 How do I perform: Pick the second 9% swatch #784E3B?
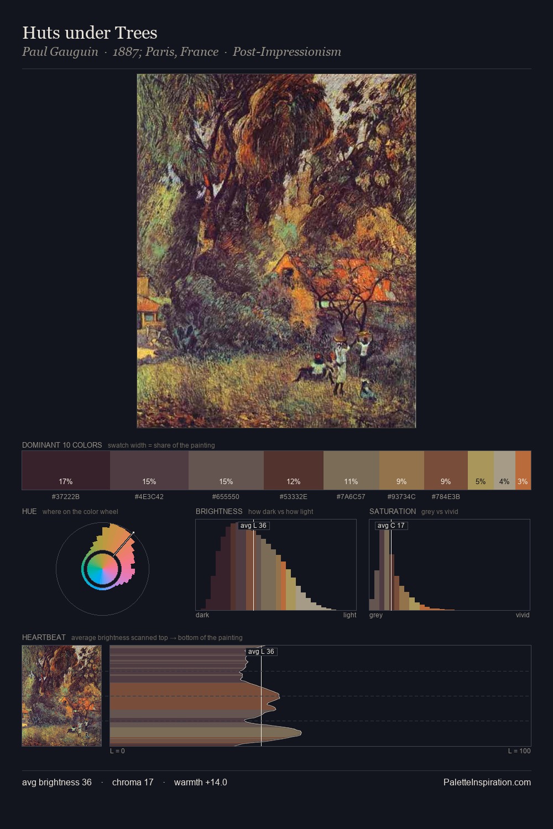pos(446,470)
